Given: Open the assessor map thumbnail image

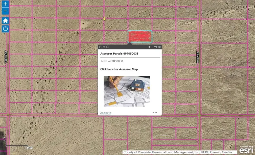Looking at the screenshot, I should [x=127, y=91].
